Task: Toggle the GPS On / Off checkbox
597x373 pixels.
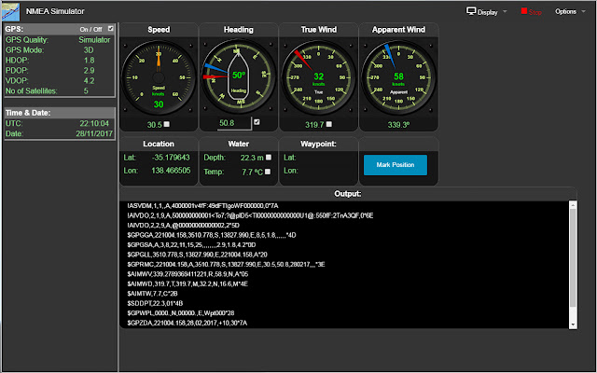Action: (x=111, y=29)
